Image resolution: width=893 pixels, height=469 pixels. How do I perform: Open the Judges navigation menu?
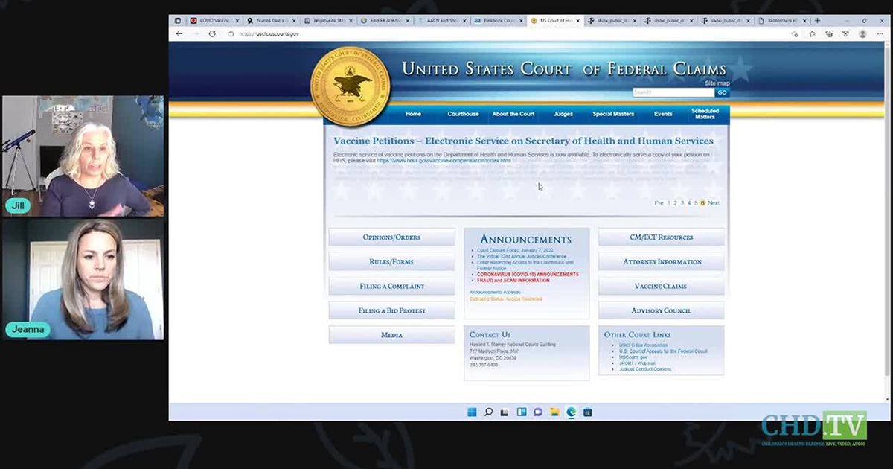563,114
